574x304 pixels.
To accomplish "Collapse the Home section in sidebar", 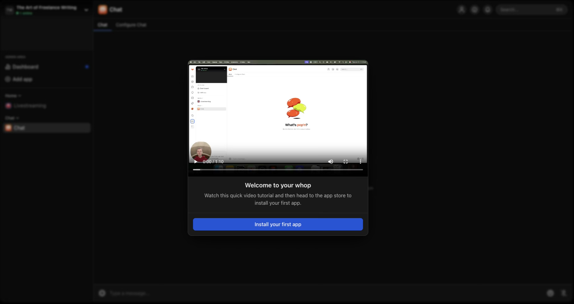I will [13, 96].
